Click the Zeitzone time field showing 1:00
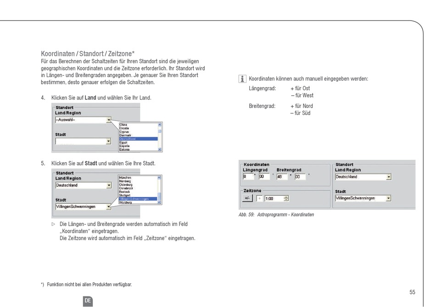436x307 pixels. pyautogui.click(x=274, y=198)
